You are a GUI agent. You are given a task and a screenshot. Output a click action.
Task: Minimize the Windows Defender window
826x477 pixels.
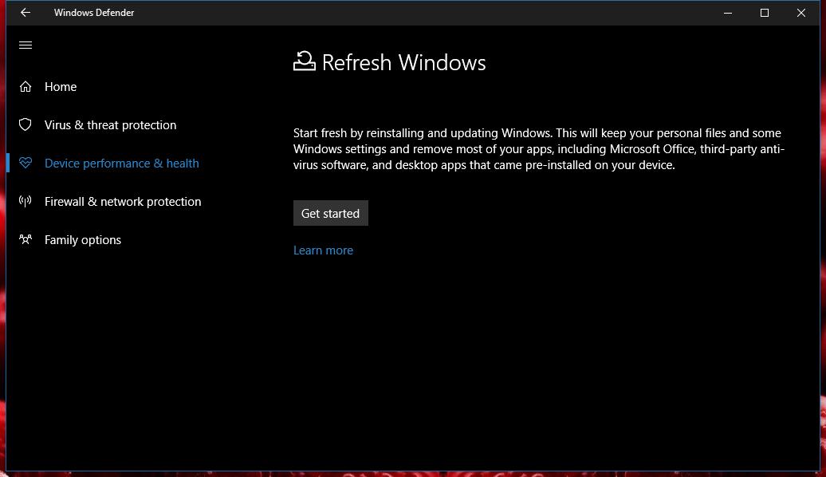click(728, 13)
